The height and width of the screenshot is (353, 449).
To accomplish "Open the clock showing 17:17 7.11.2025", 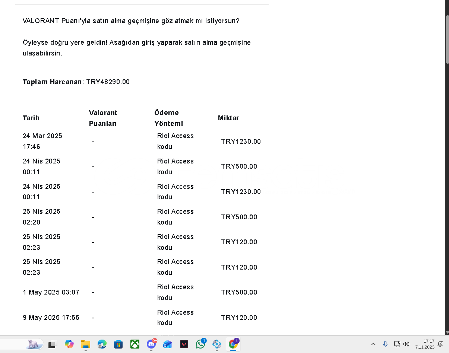I will click(425, 344).
